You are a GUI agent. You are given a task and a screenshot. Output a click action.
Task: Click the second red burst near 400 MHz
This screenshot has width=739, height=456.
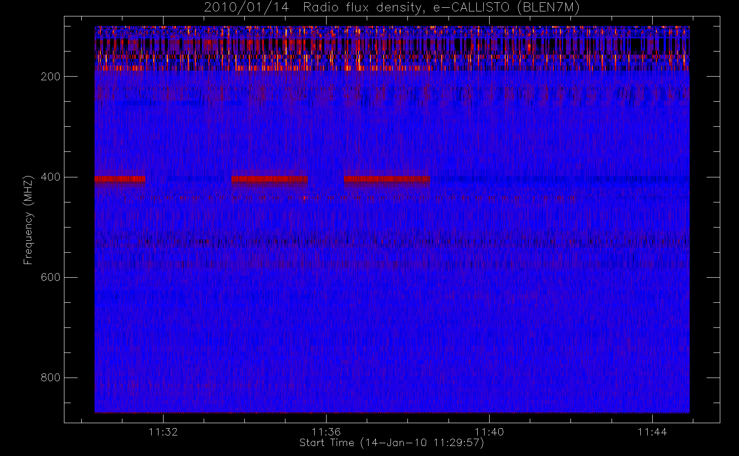[x=269, y=179]
